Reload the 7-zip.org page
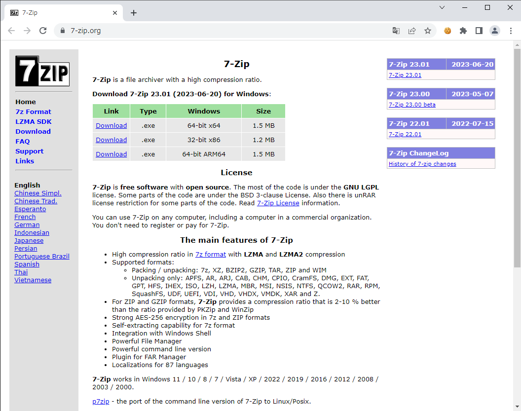 click(x=43, y=31)
